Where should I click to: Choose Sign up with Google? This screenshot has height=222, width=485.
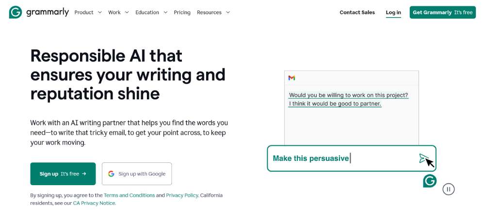pos(137,174)
